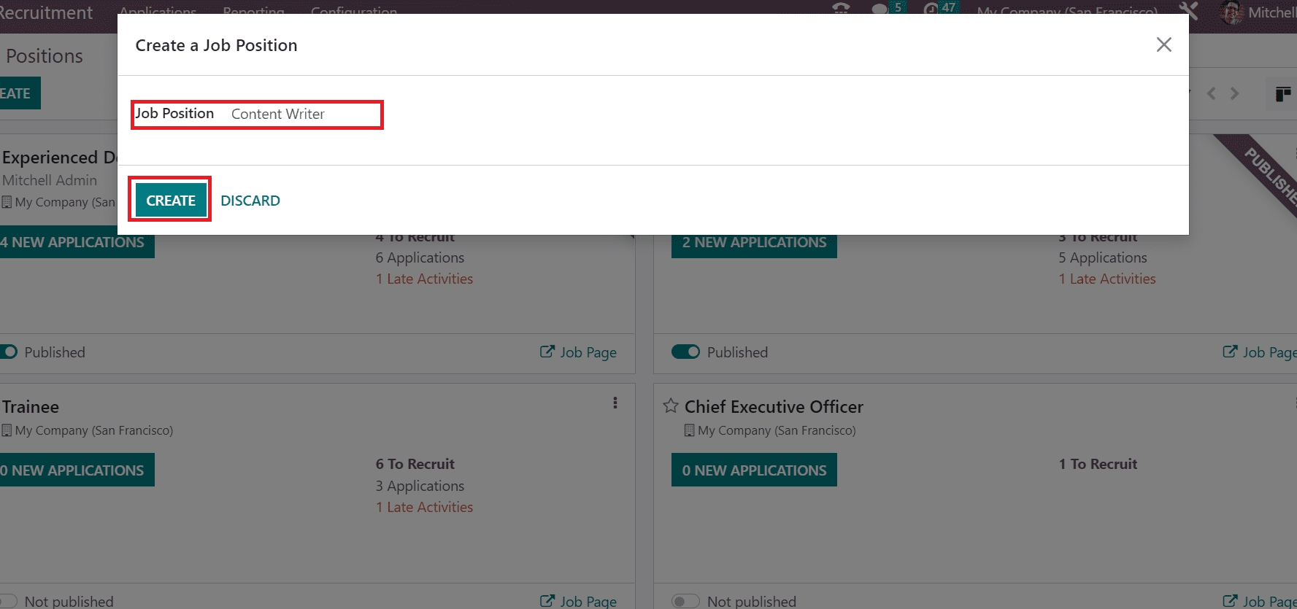Switch to kanban view icon
The height and width of the screenshot is (609, 1297).
(x=1282, y=94)
